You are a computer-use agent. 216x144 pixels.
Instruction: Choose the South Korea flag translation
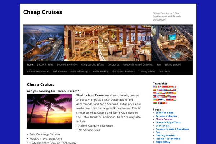(x=160, y=87)
